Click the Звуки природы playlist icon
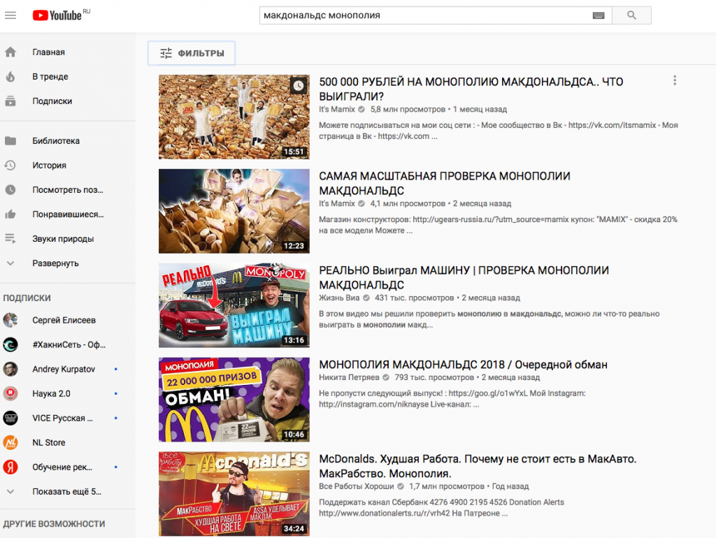Image resolution: width=716 pixels, height=538 pixels. pyautogui.click(x=10, y=238)
